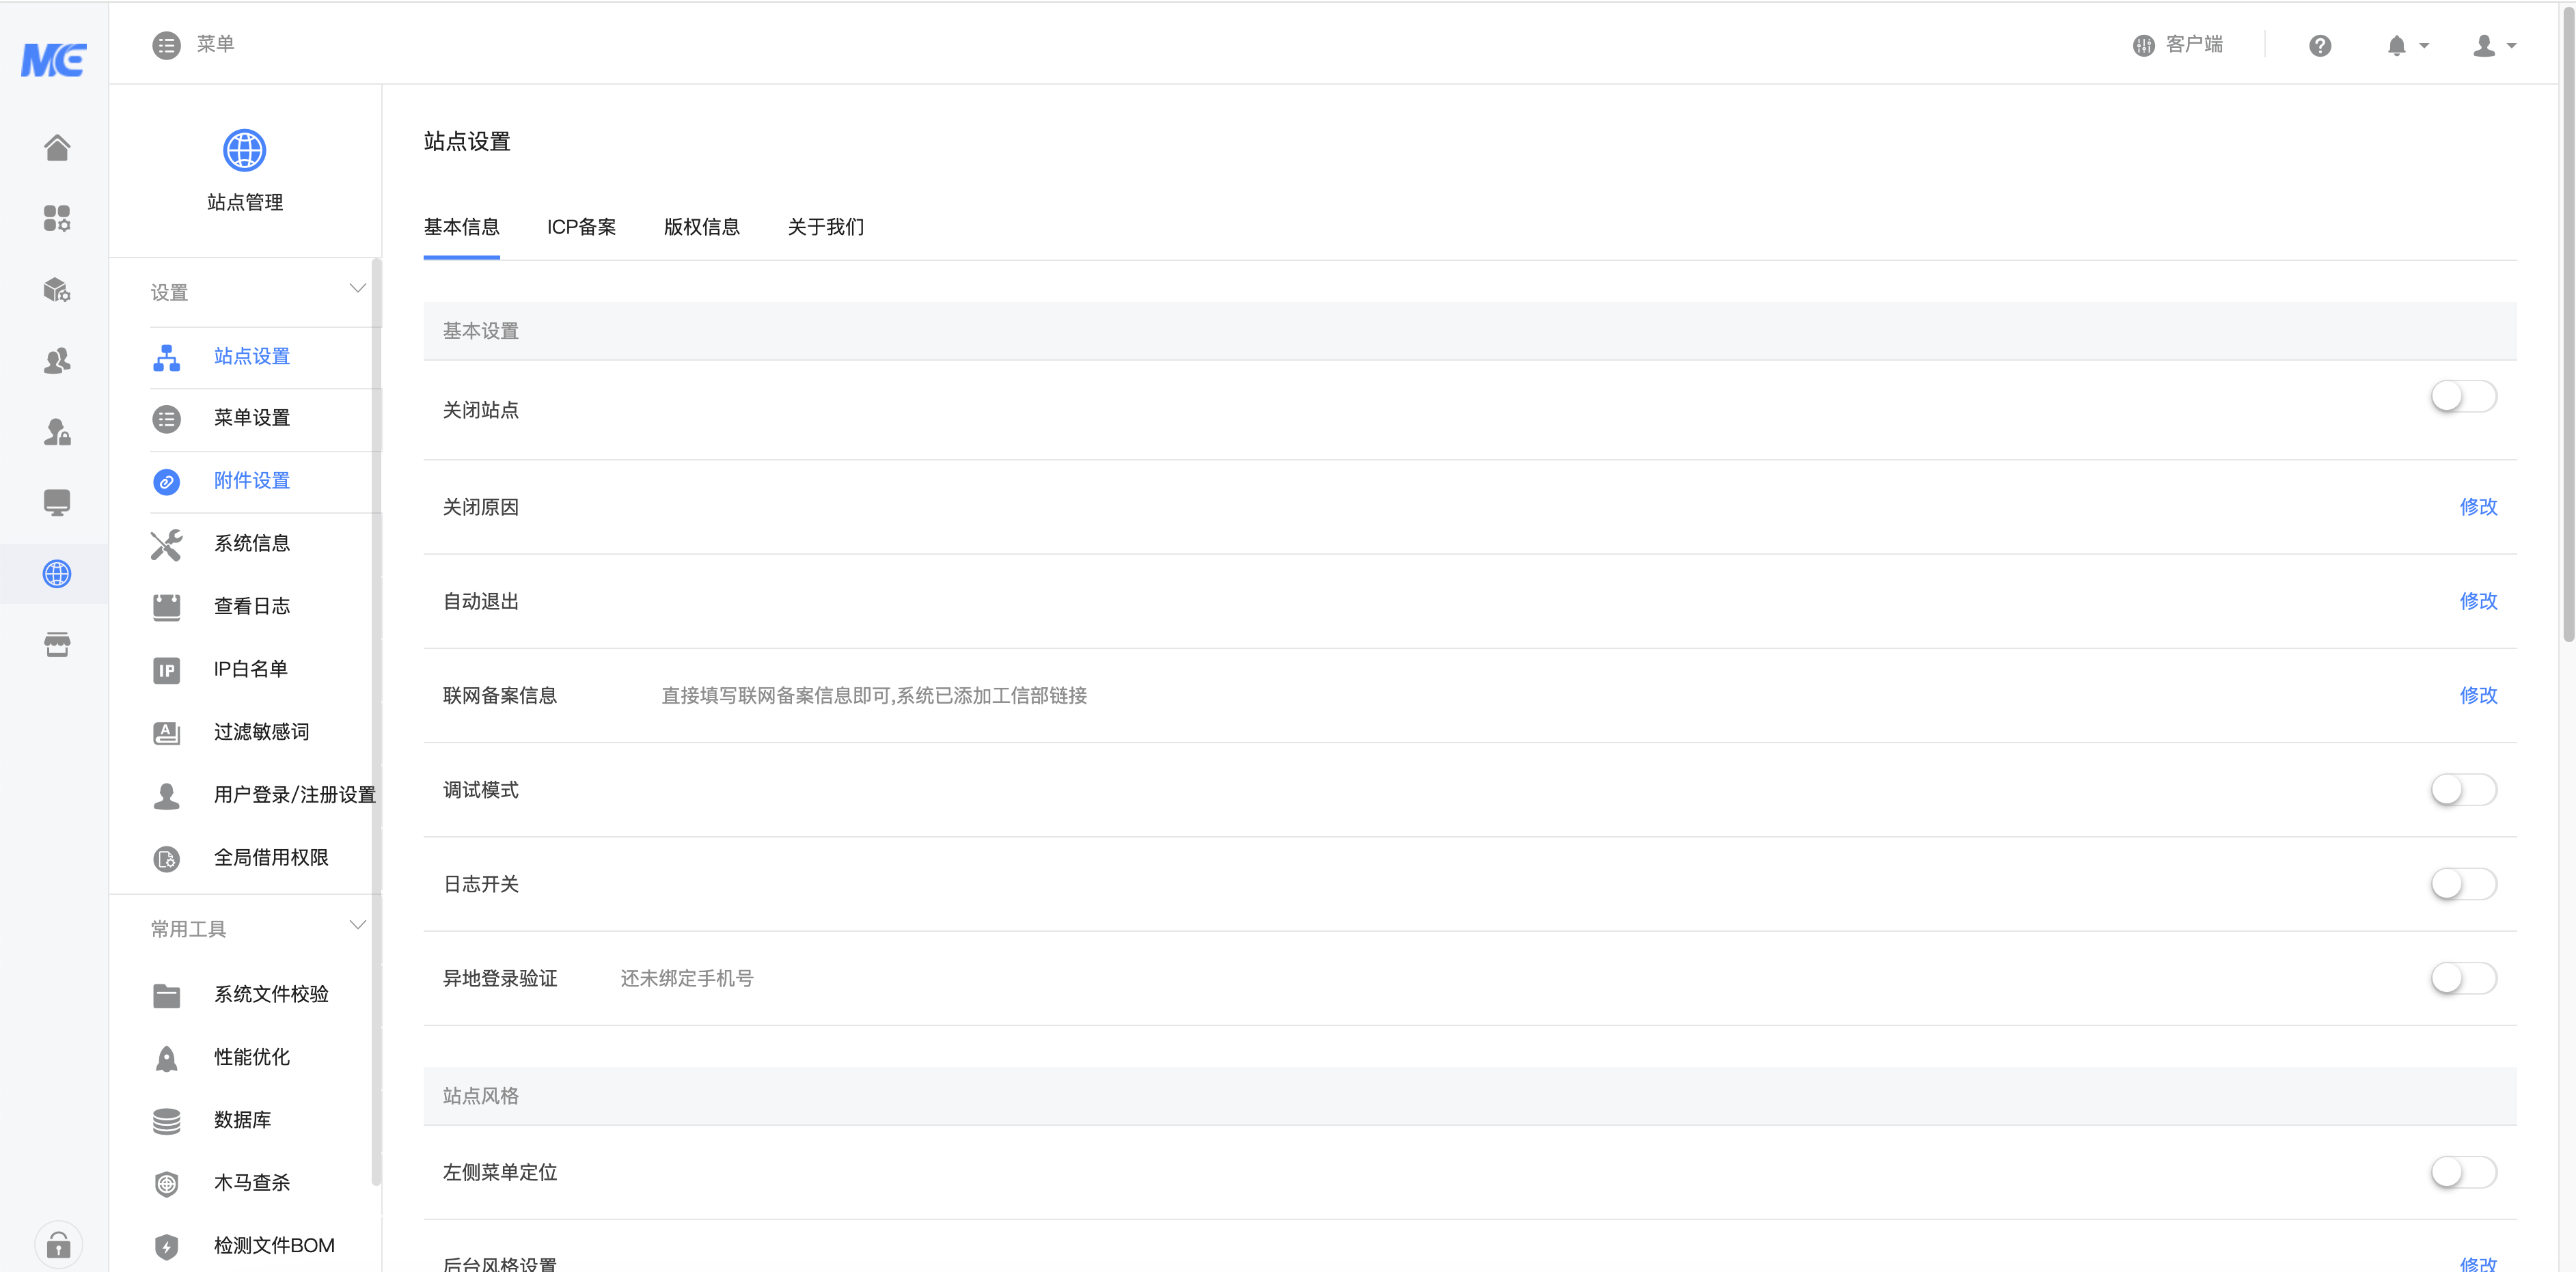The height and width of the screenshot is (1272, 2576).
Task: Open the users group icon in rail
Action: tap(57, 361)
